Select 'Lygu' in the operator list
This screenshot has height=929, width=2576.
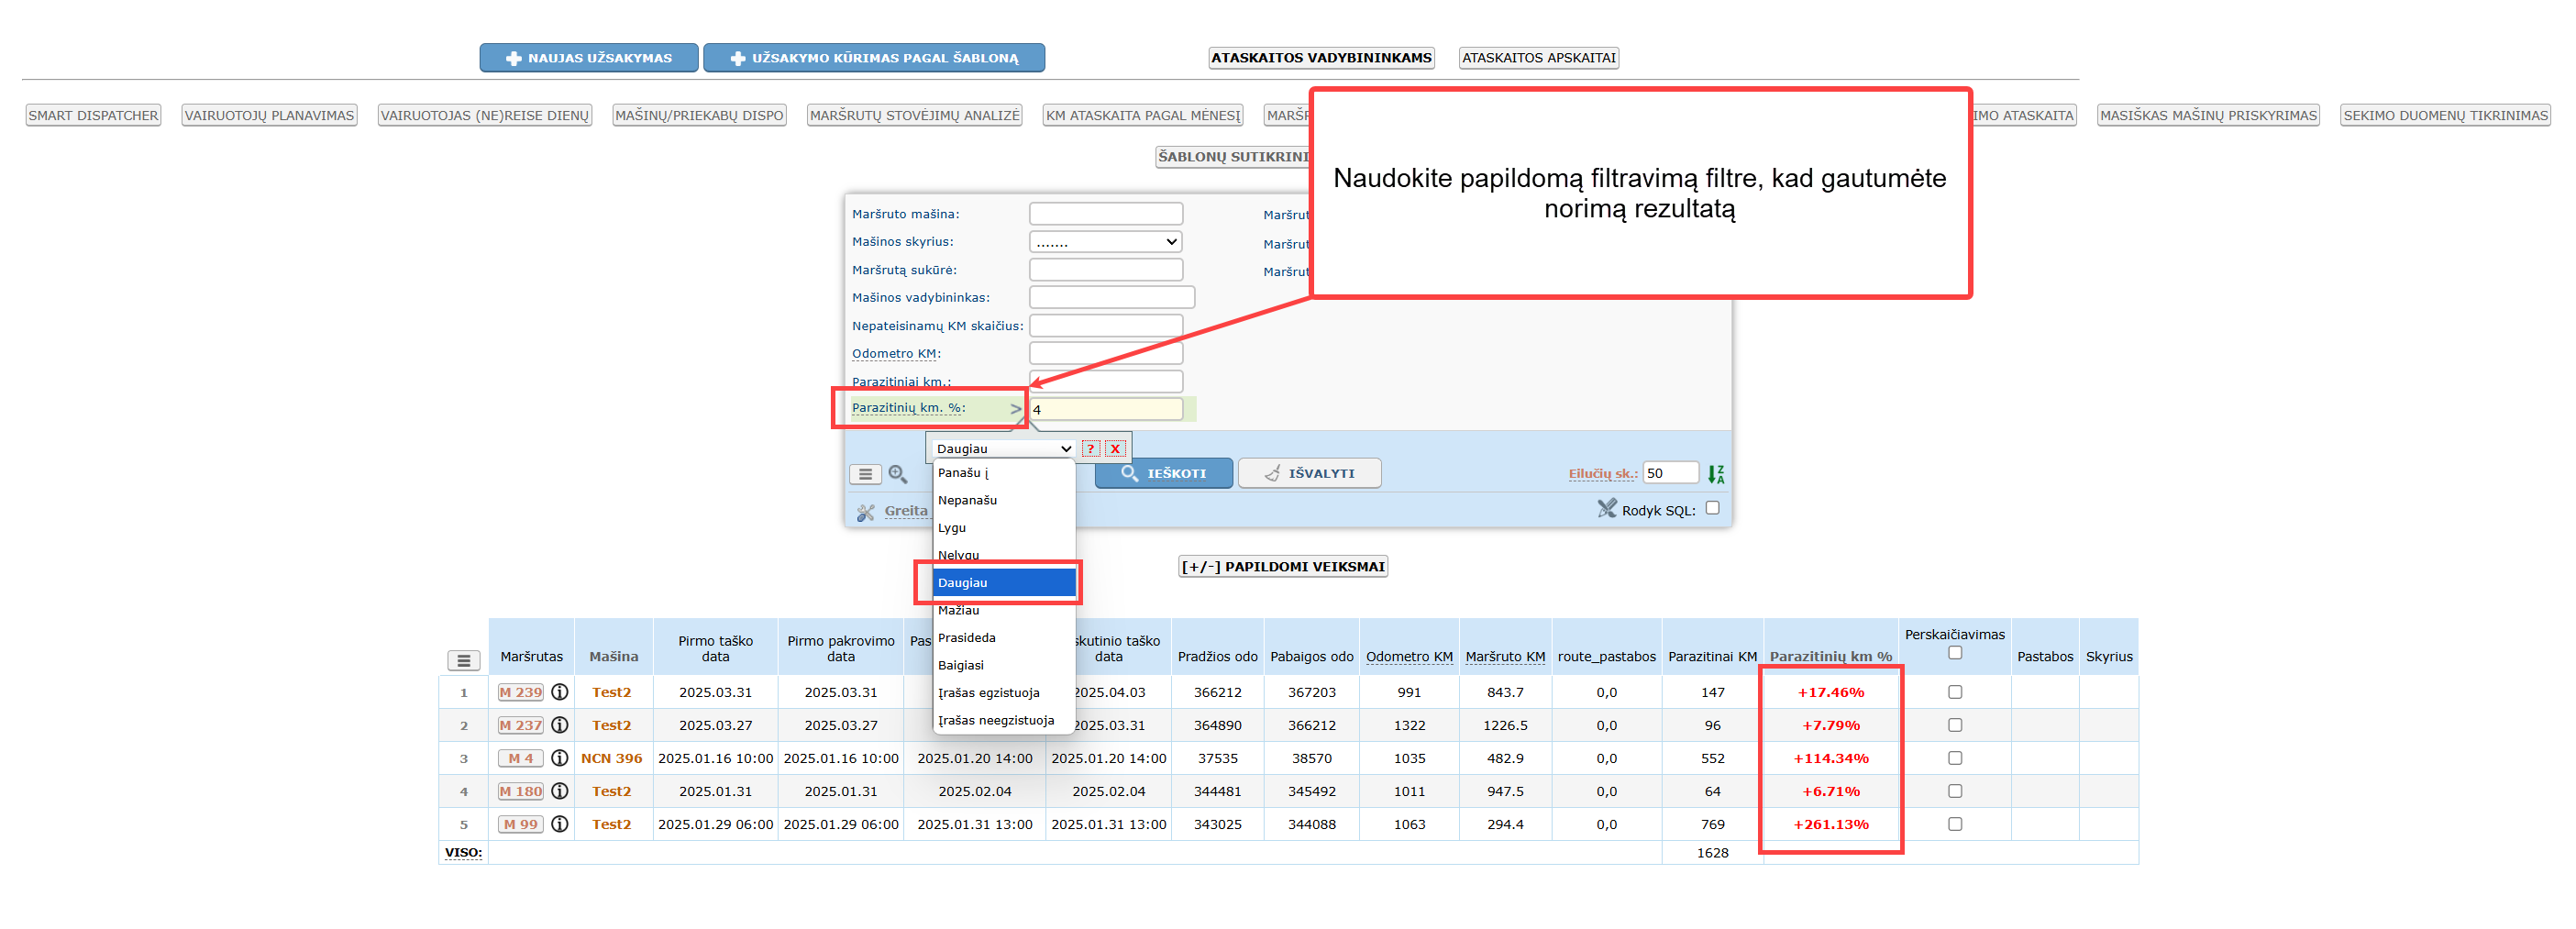pyautogui.click(x=1004, y=528)
